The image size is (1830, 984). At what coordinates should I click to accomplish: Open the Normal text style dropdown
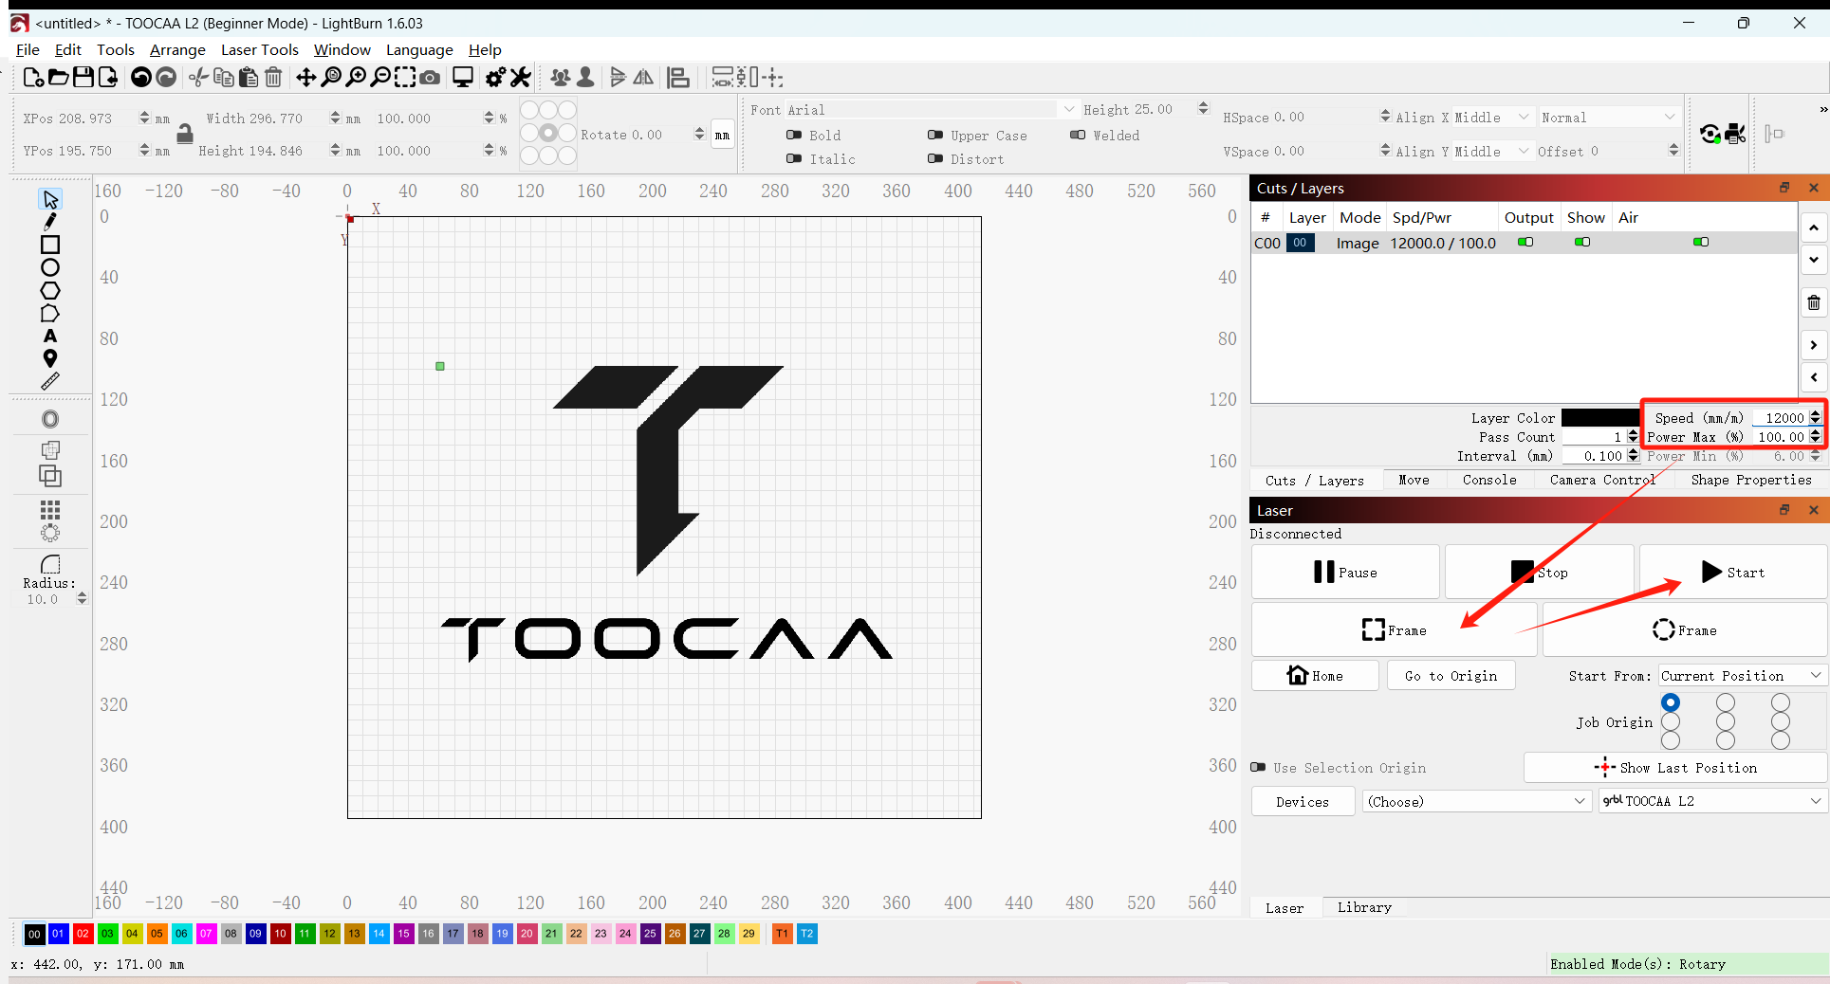tap(1609, 117)
